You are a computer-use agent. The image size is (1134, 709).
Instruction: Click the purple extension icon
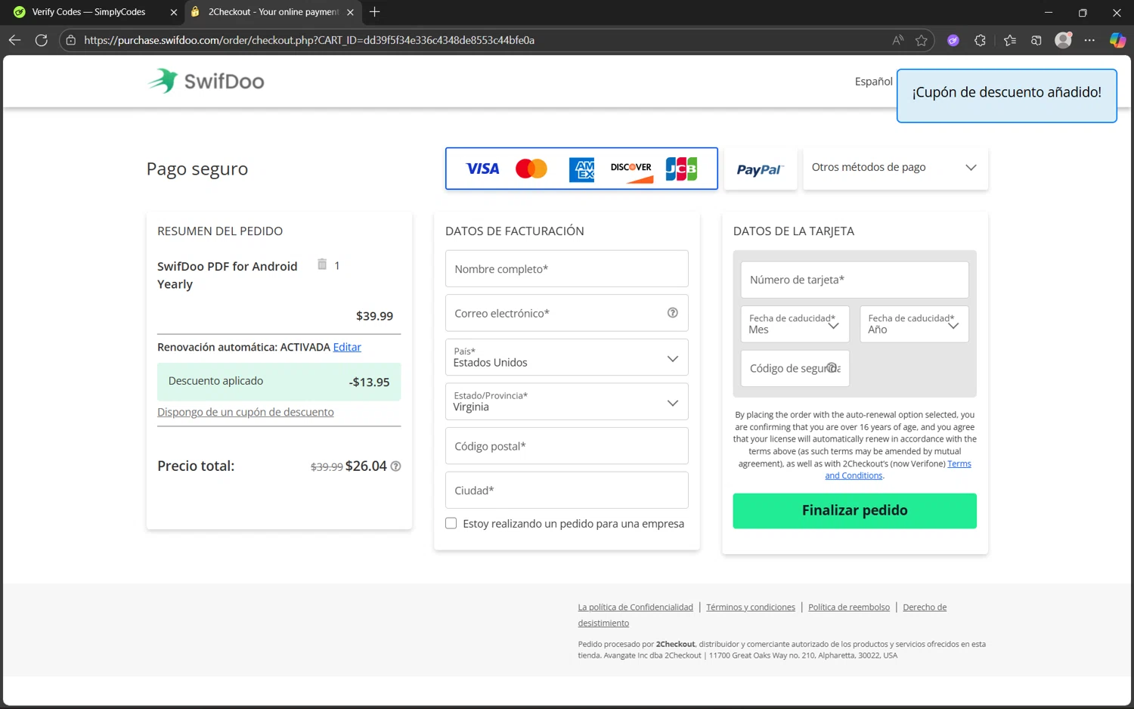[x=953, y=40]
